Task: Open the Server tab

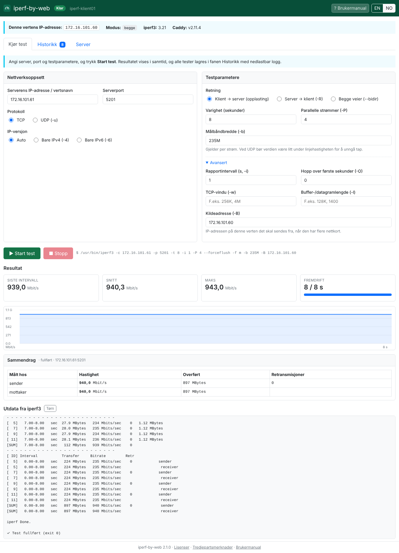Action: click(x=83, y=44)
